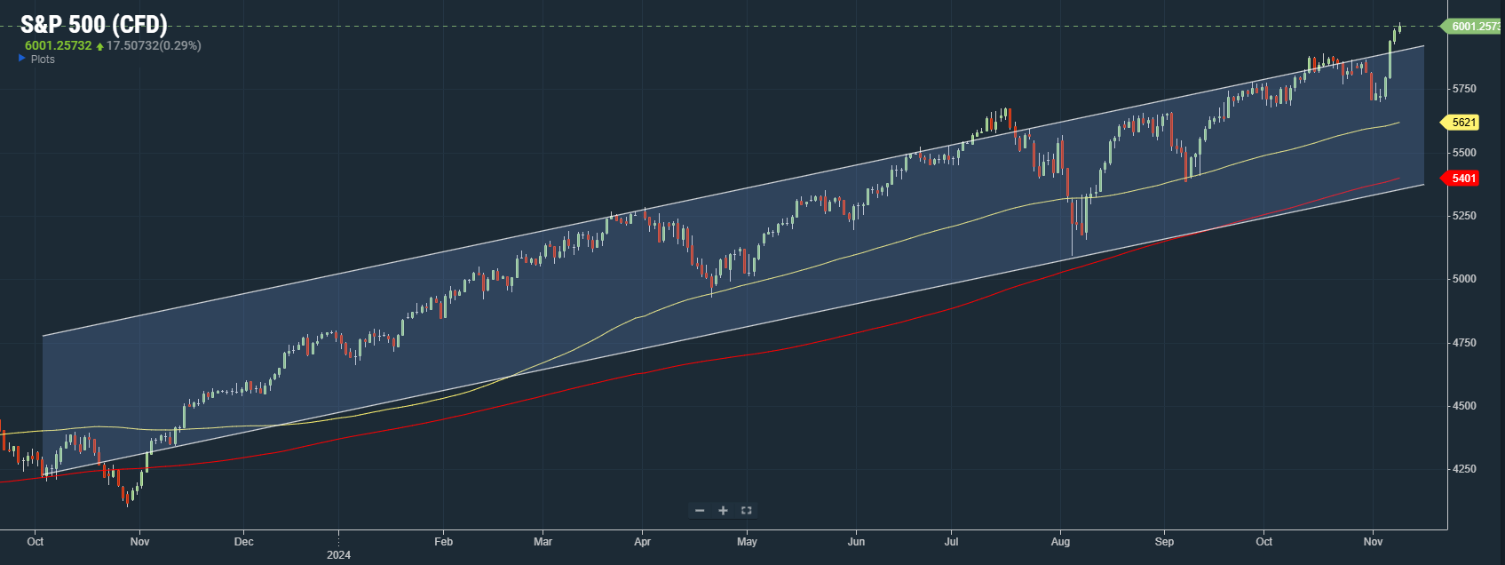
Task: Click the Aug label on the time axis
Action: coord(1060,541)
